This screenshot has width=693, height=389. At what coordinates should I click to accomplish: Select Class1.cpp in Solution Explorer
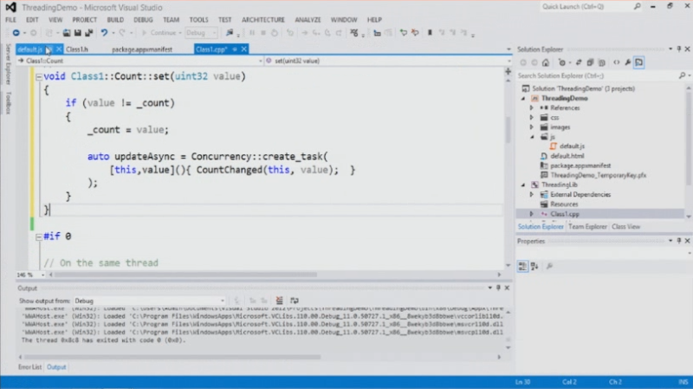coord(565,214)
